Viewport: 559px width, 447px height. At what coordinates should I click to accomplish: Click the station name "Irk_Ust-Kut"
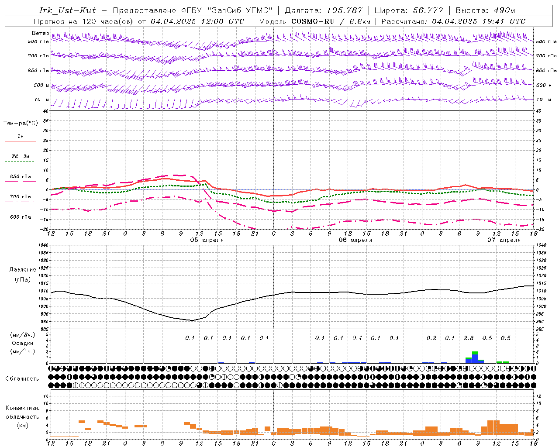pyautogui.click(x=68, y=10)
